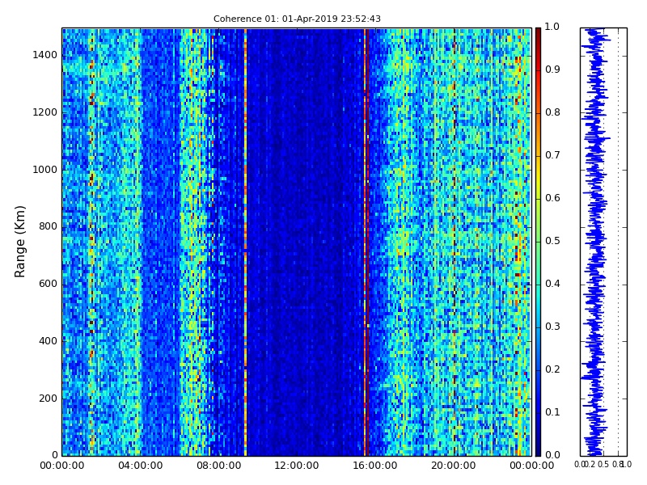The height and width of the screenshot is (485, 647).
Task: Click the colorbar 0.4 label
Action: (552, 284)
